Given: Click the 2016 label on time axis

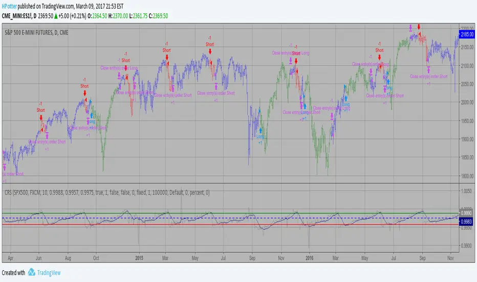Looking at the screenshot, I should pos(309,258).
